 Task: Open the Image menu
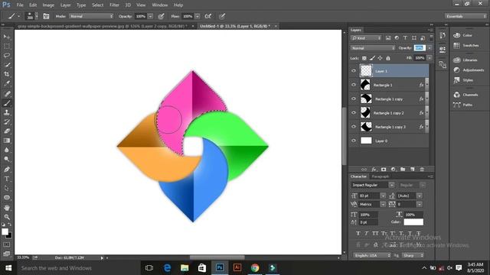click(48, 5)
